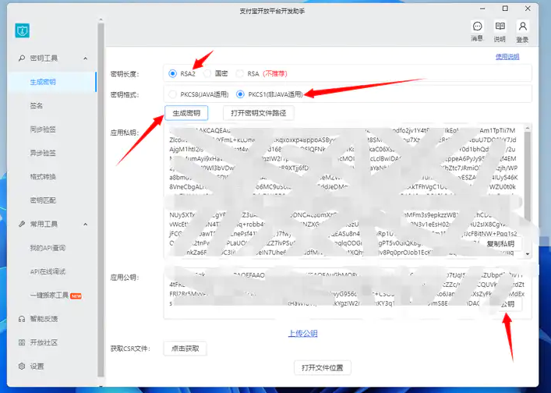
Task: Open the 消息 messages icon
Action: click(477, 27)
